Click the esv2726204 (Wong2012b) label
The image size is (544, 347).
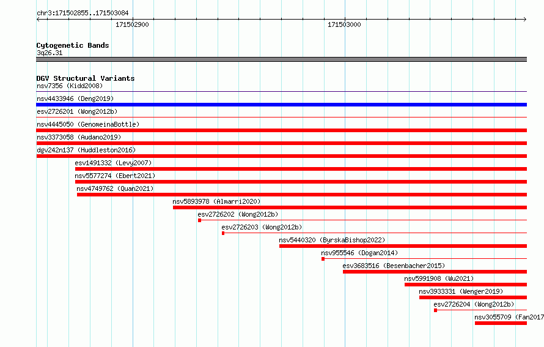coord(474,304)
